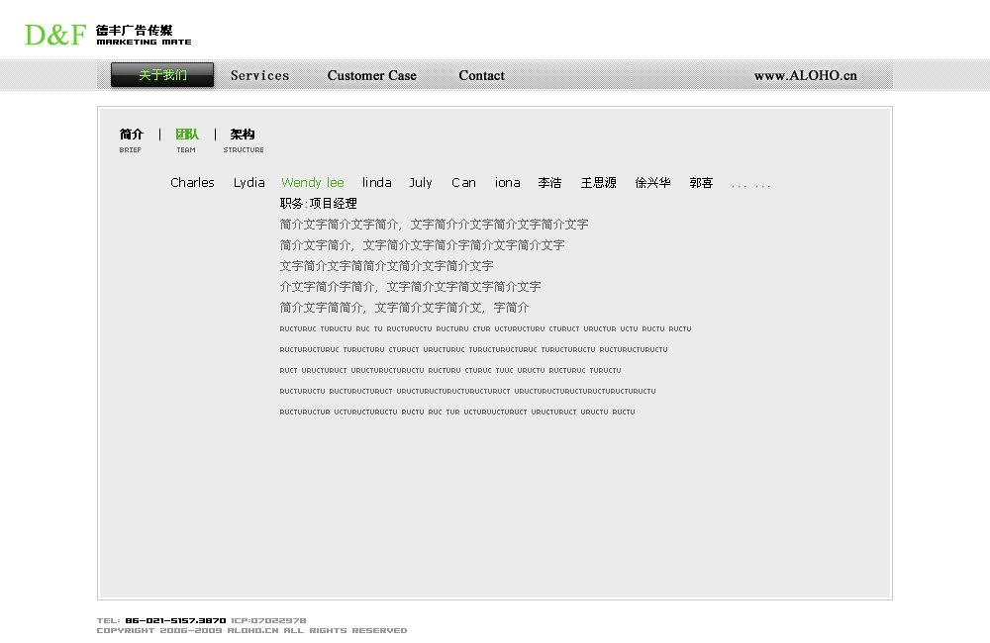
Task: Select team member 徐兴华
Action: tap(652, 182)
